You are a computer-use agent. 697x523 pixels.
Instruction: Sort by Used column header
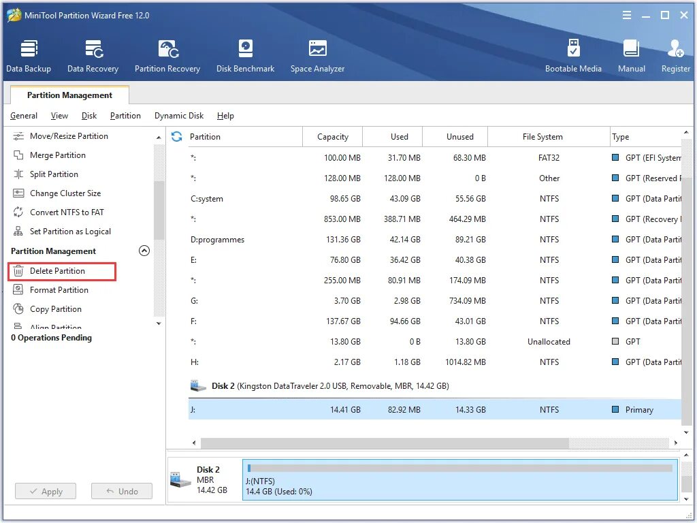pos(393,136)
